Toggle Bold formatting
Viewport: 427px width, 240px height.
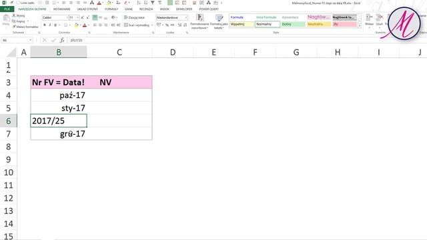(x=45, y=25)
